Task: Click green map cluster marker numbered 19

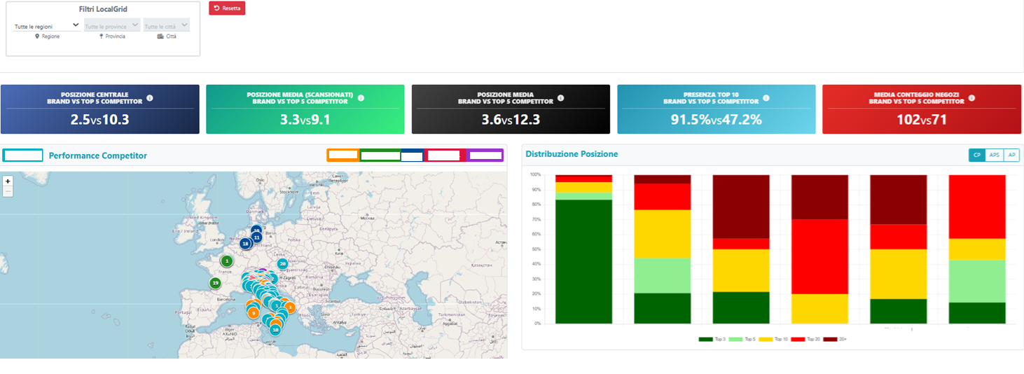Action: point(216,283)
